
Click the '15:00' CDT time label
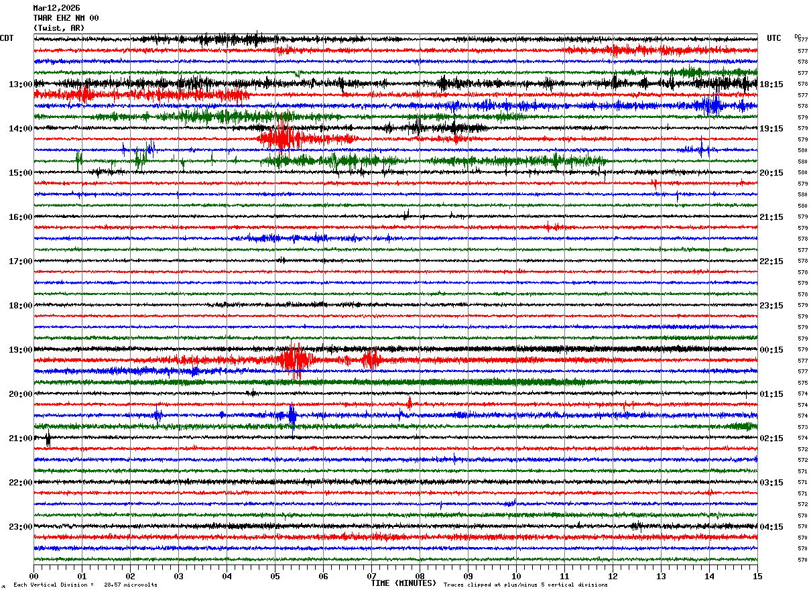[21, 173]
